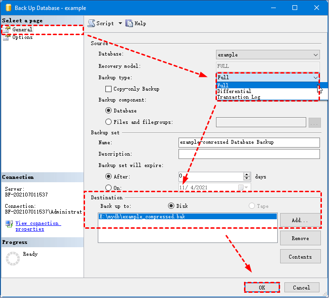Click the General page icon

(7, 29)
